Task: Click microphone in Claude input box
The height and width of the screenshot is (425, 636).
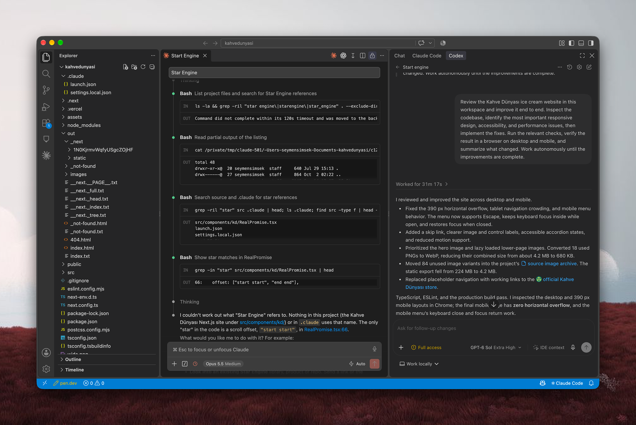Action: point(374,349)
